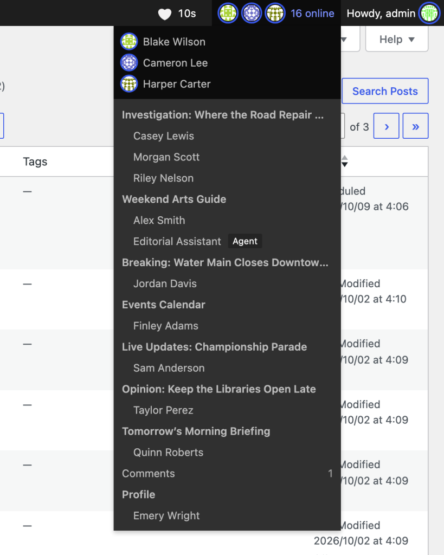Click the Search Posts button
The image size is (444, 555).
tap(385, 91)
